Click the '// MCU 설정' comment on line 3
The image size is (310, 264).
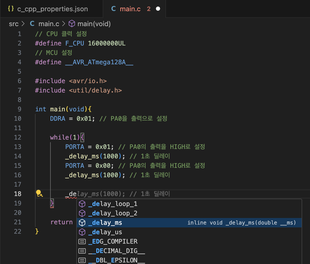pos(54,53)
